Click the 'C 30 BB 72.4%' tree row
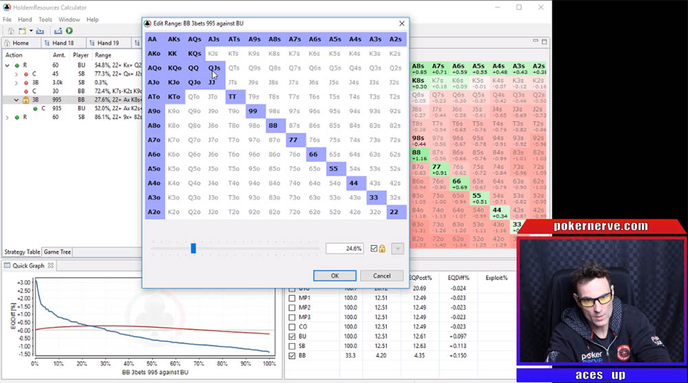The width and height of the screenshot is (688, 383). tap(72, 92)
